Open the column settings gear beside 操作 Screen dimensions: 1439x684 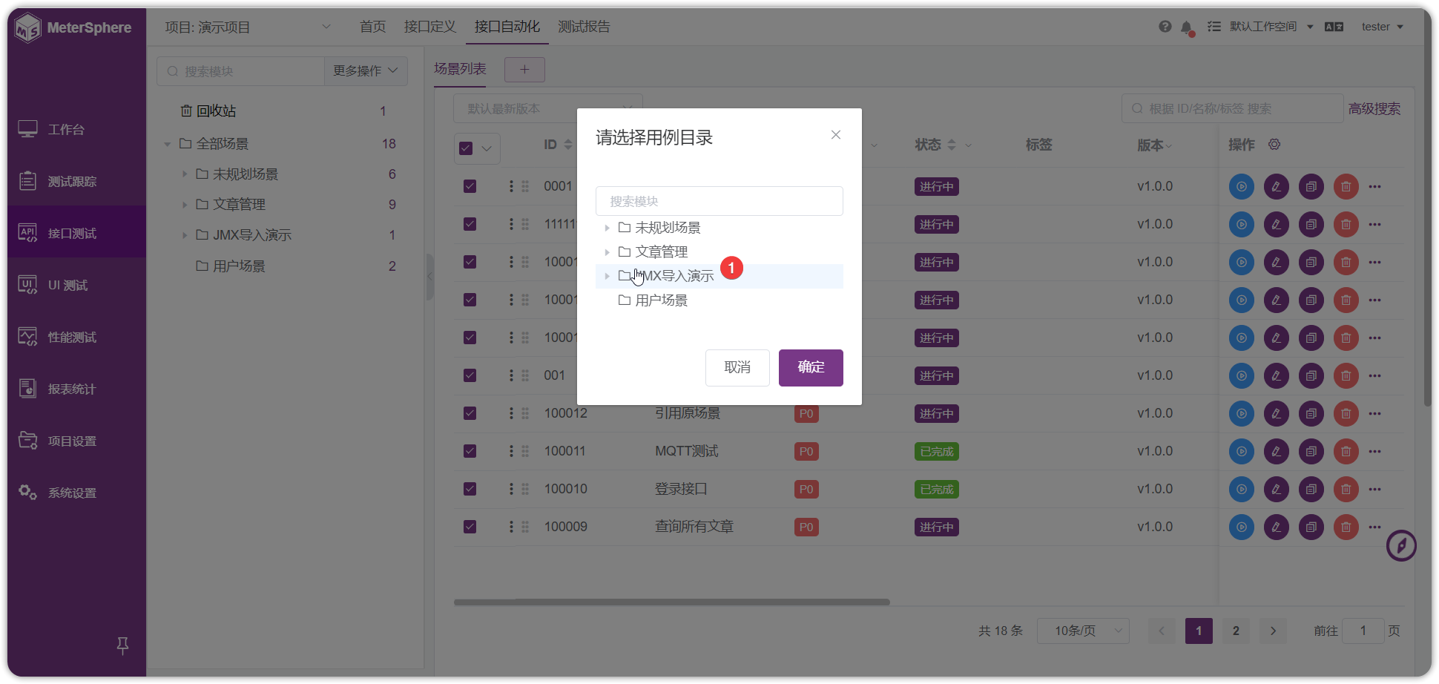tap(1274, 145)
